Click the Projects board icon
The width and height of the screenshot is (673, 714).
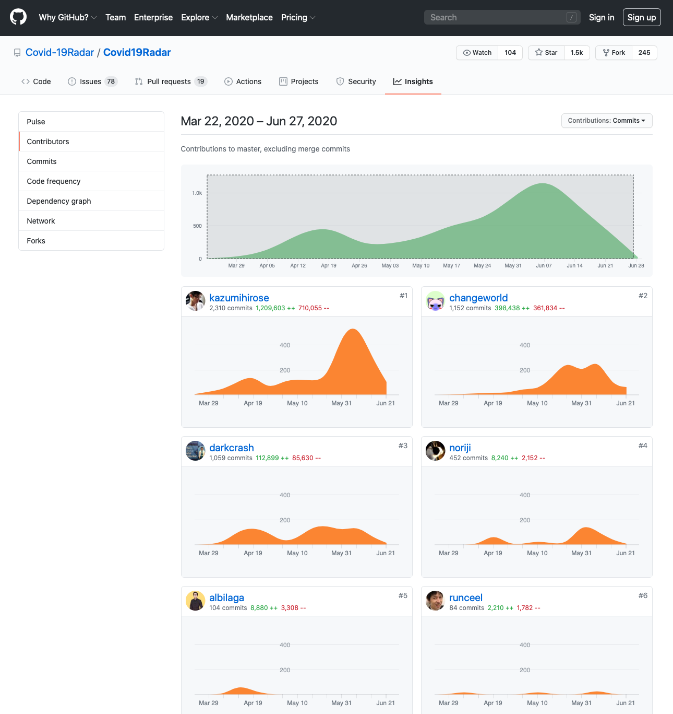283,81
